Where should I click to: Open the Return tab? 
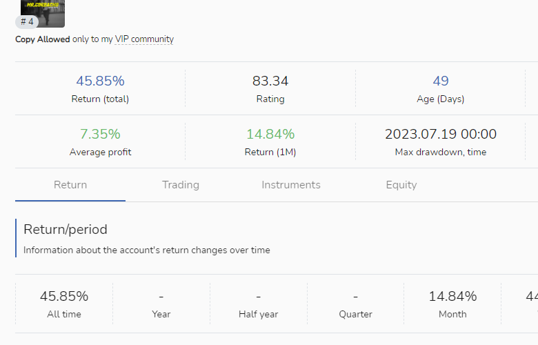70,185
